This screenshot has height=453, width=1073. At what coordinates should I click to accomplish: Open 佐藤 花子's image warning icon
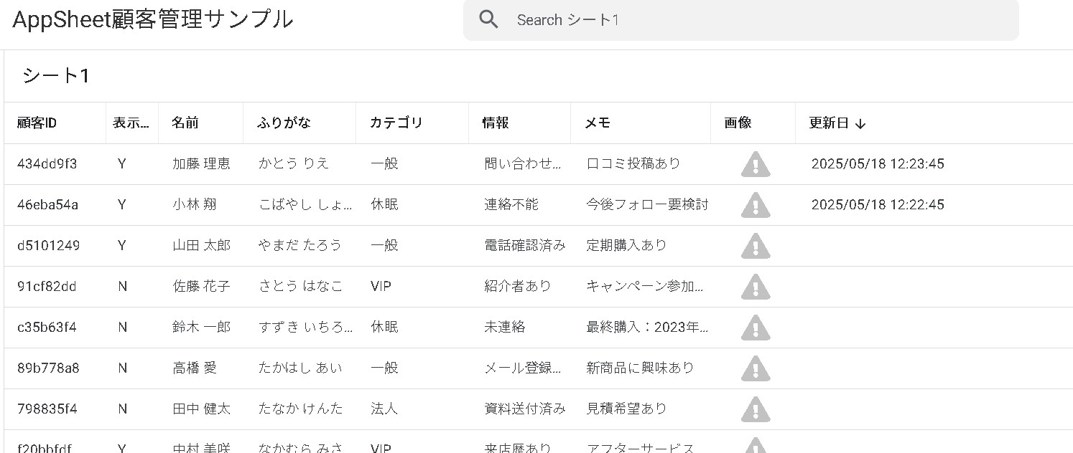755,287
